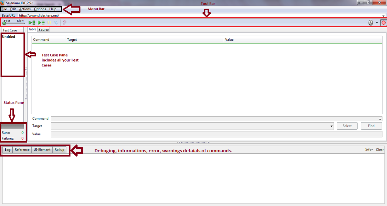The width and height of the screenshot is (387, 206).
Task: Apply rollup rules from the toolbar
Action: tap(65, 22)
